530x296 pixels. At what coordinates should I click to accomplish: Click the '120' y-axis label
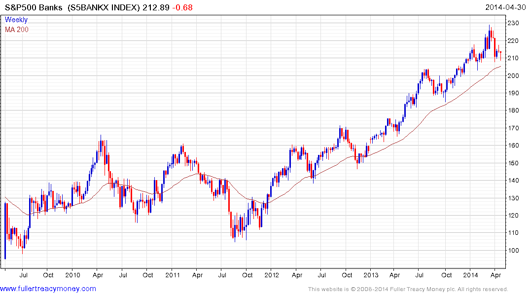[513, 215]
